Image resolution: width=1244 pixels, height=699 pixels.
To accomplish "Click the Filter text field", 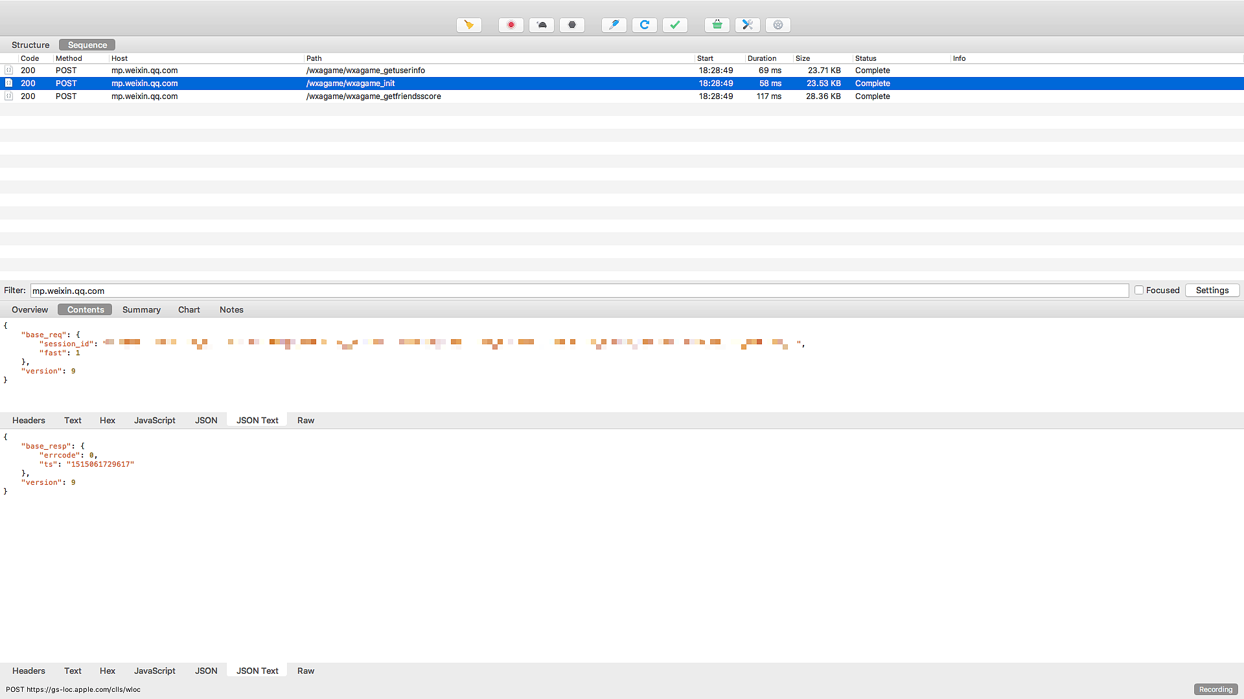I will (579, 291).
